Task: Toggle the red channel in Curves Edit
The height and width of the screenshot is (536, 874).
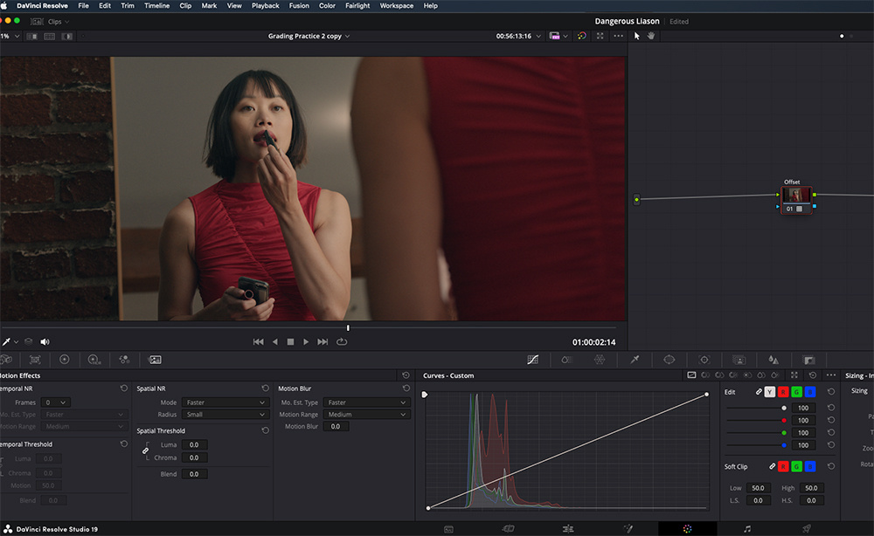Action: click(783, 392)
